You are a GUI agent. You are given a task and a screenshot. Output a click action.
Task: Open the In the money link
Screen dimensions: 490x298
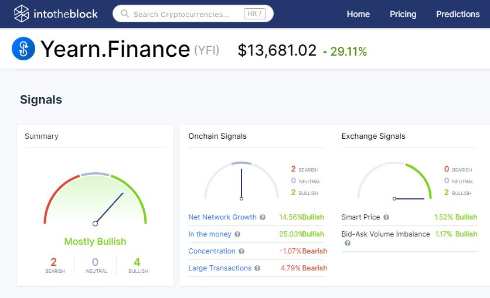[x=210, y=234]
